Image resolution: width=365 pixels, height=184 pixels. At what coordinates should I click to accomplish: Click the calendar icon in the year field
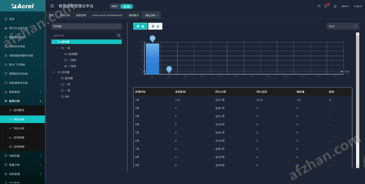pos(356,26)
